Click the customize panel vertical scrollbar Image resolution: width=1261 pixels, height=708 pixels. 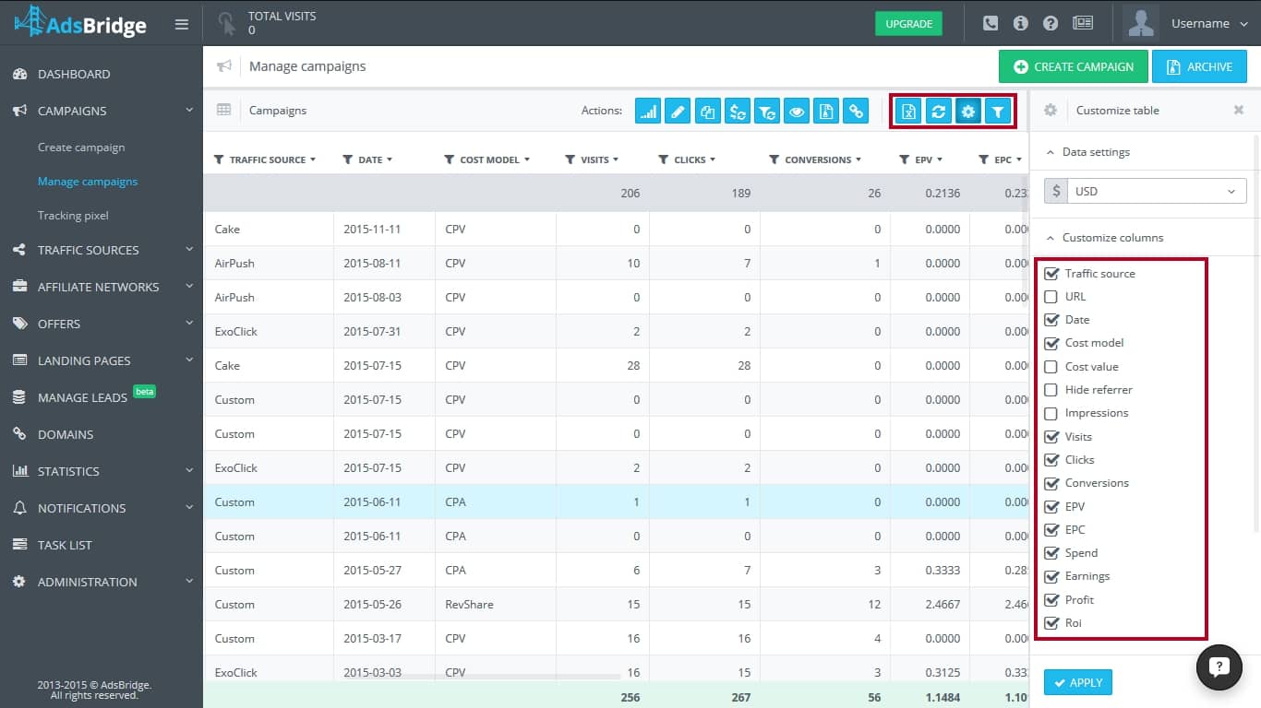point(1256,332)
